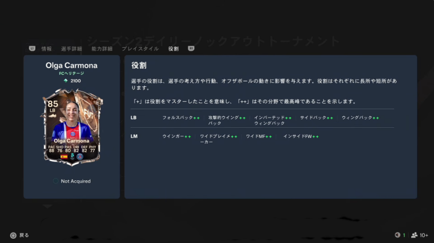This screenshot has width=434, height=243.
Task: Switch to the 情報 tab
Action: point(46,49)
